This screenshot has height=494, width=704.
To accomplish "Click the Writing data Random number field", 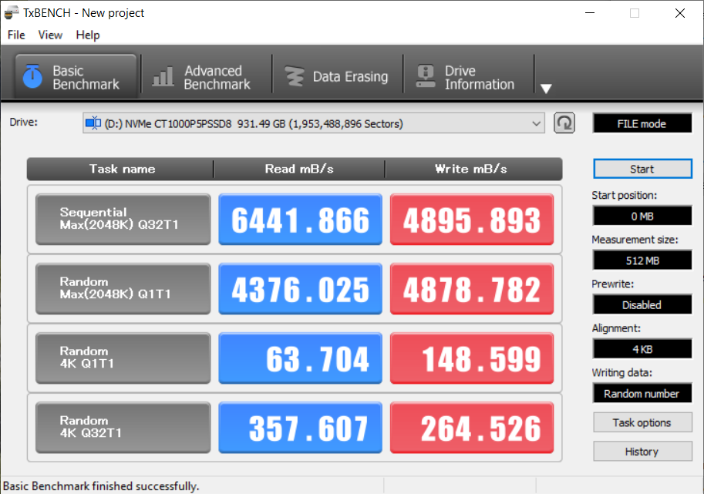I will pyautogui.click(x=642, y=394).
